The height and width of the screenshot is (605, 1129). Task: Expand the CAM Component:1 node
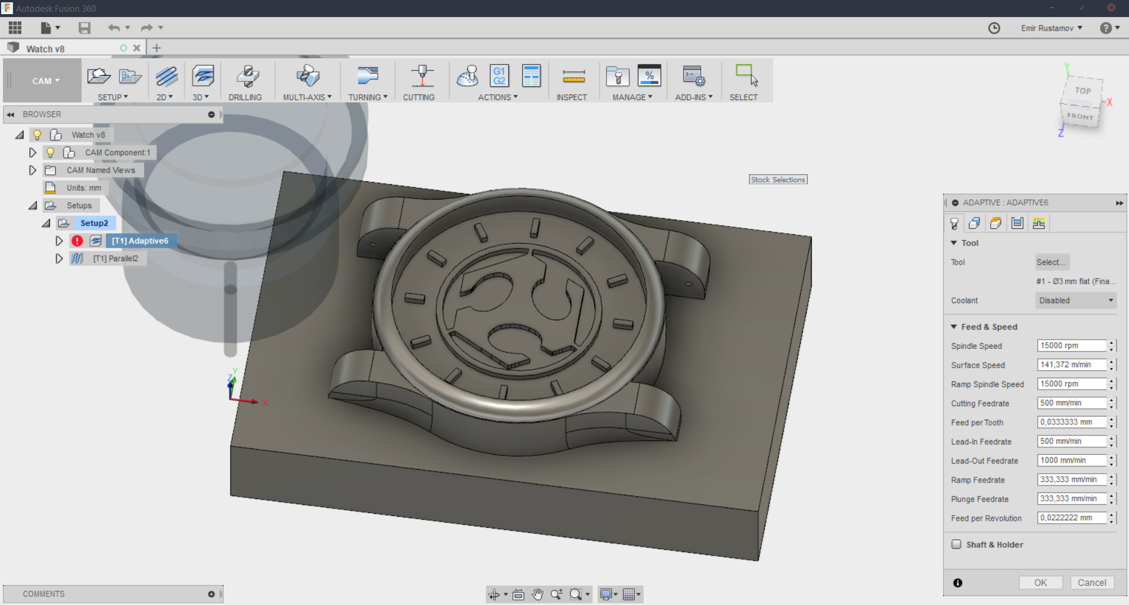pos(33,152)
